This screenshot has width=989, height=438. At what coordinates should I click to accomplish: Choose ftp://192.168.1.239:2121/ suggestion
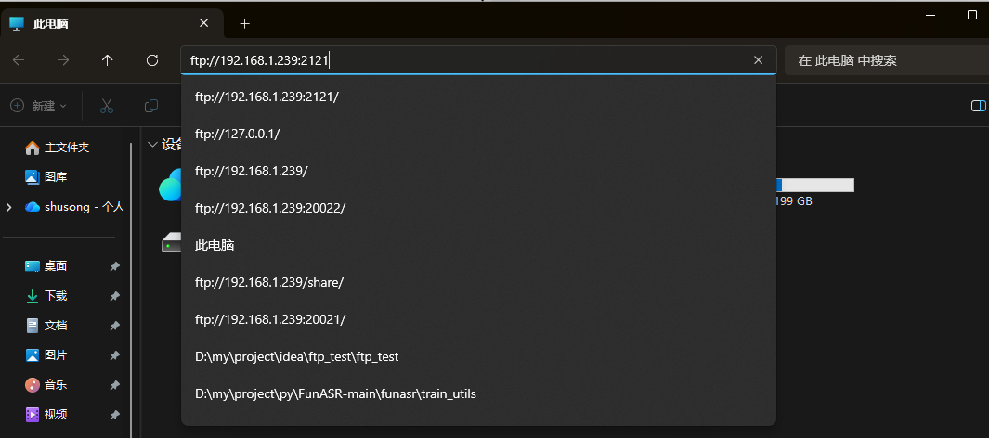(x=267, y=97)
